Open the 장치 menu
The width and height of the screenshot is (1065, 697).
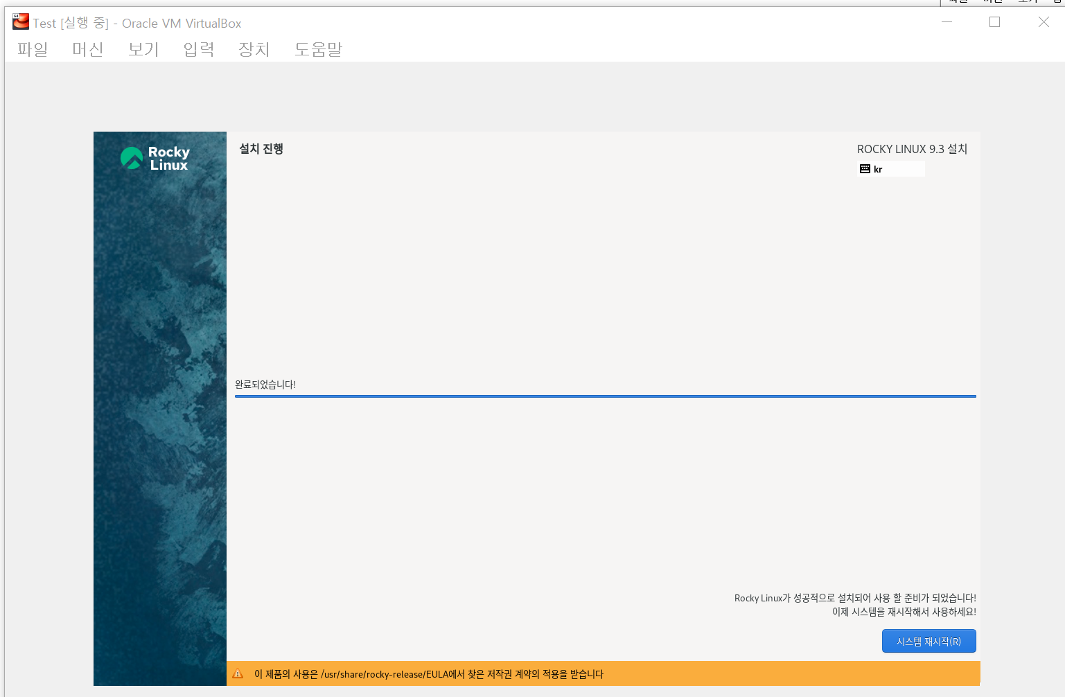click(254, 49)
